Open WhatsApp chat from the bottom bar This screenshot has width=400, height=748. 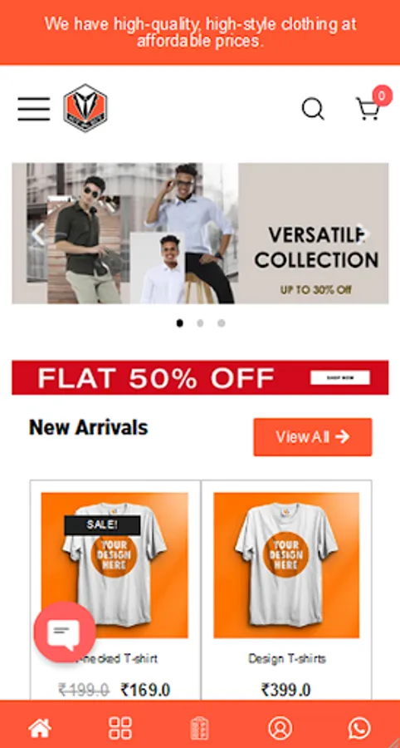pyautogui.click(x=359, y=728)
